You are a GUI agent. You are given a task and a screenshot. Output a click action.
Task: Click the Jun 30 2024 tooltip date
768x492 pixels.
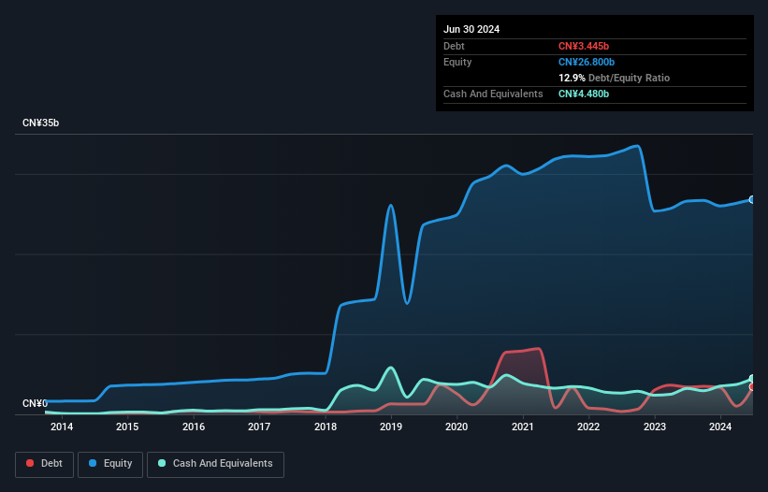coord(471,29)
